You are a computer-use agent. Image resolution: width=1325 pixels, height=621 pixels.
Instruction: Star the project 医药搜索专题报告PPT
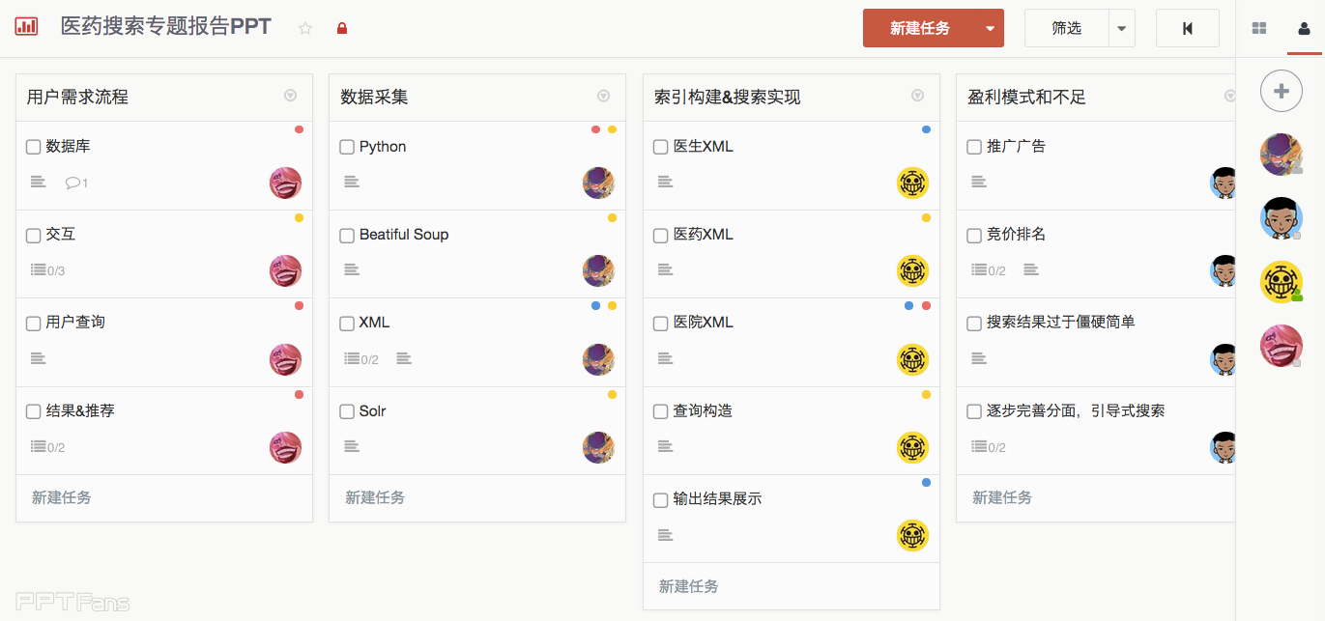point(305,28)
